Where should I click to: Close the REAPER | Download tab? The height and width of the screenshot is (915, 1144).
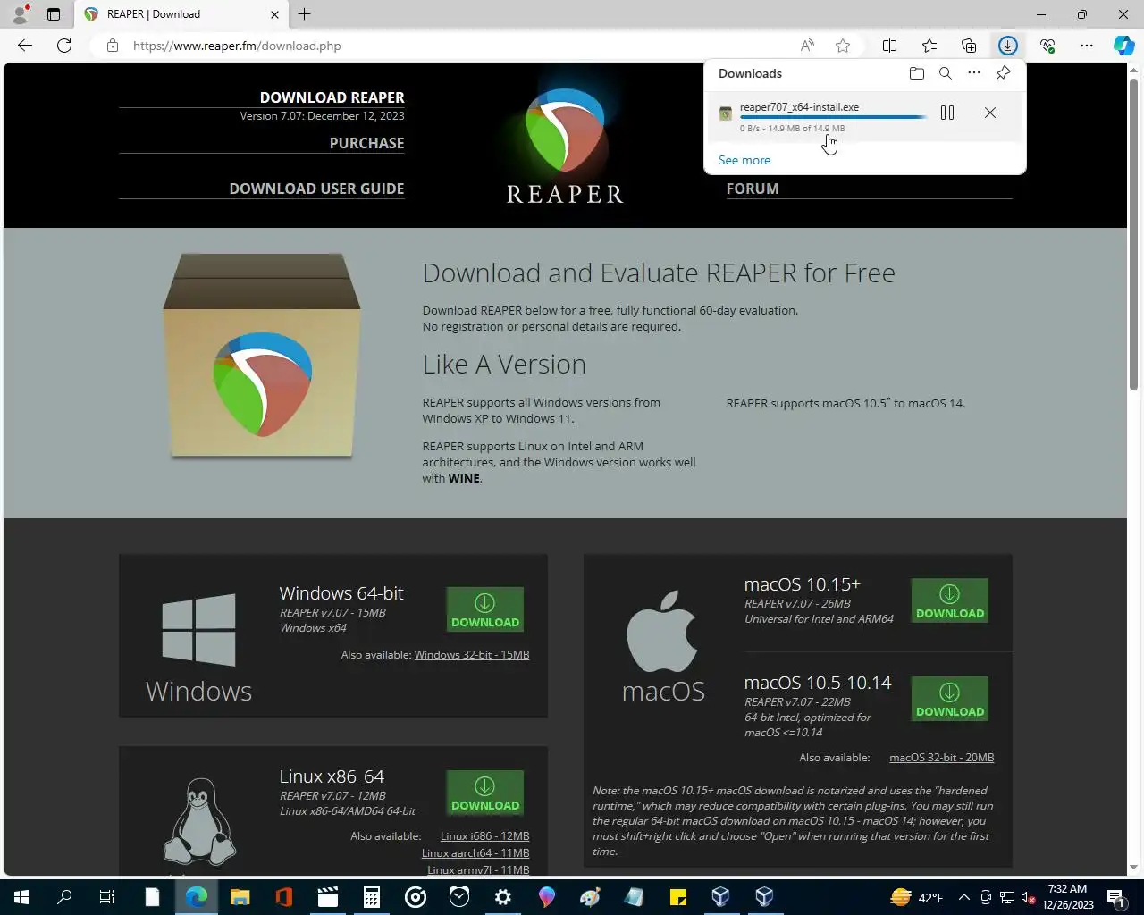274,14
